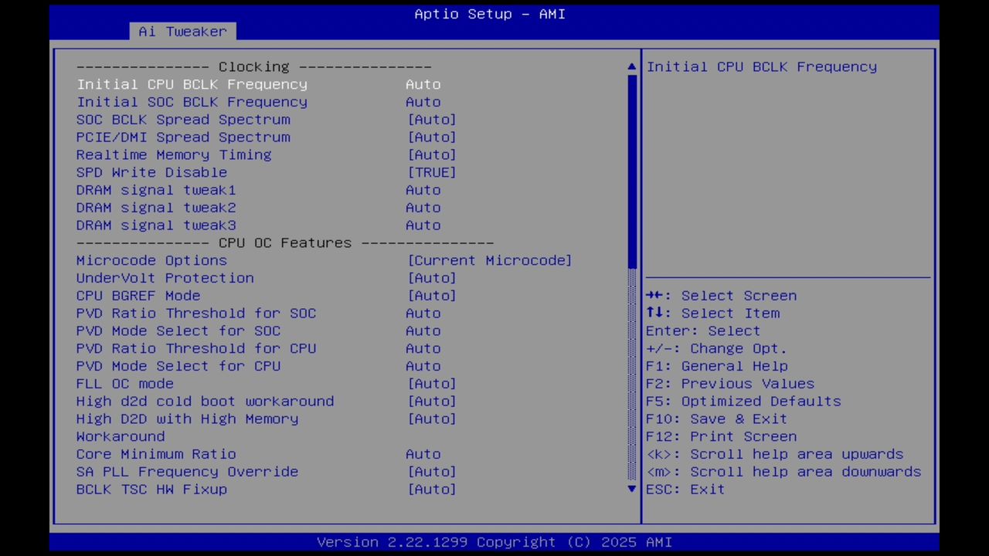The width and height of the screenshot is (989, 556).
Task: Click the scrollbar up arrow
Action: click(631, 66)
